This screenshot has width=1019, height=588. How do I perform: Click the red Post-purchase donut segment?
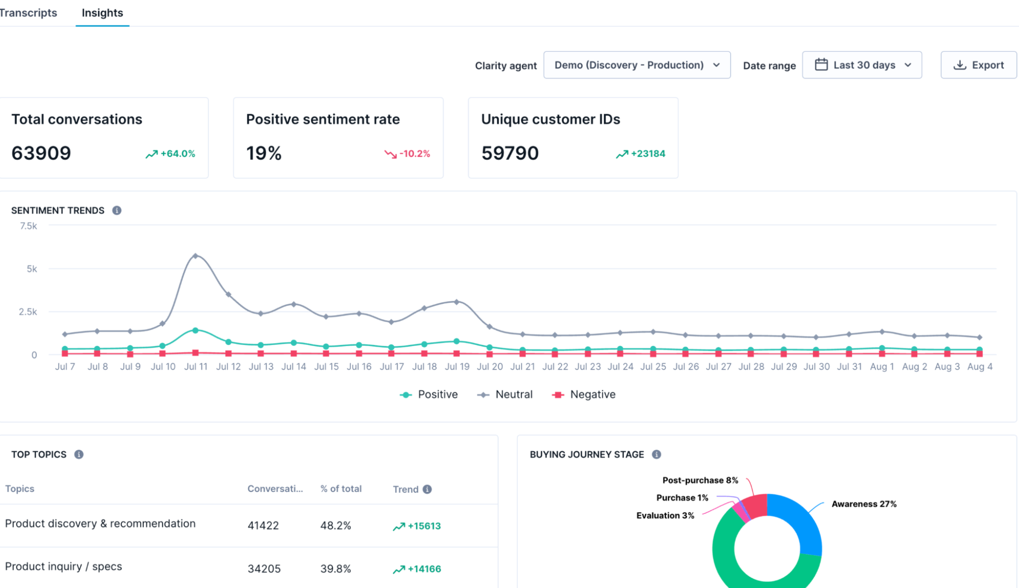(757, 505)
